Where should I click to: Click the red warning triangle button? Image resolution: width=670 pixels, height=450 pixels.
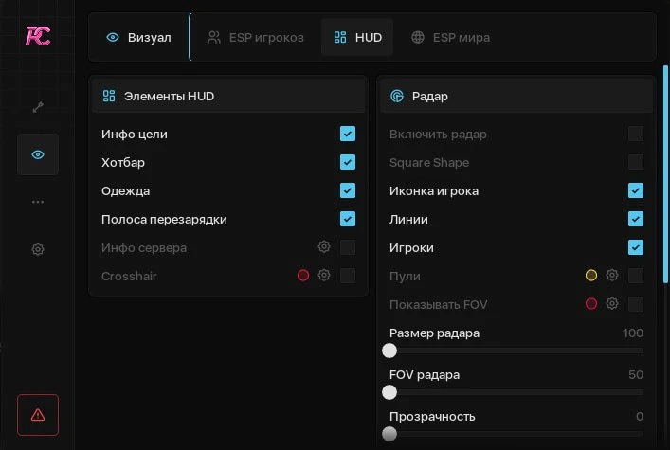point(38,415)
